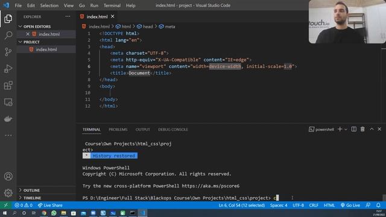Open remote window indicator in status bar
Image resolution: width=386 pixels, height=217 pixels.
pyautogui.click(x=5, y=205)
